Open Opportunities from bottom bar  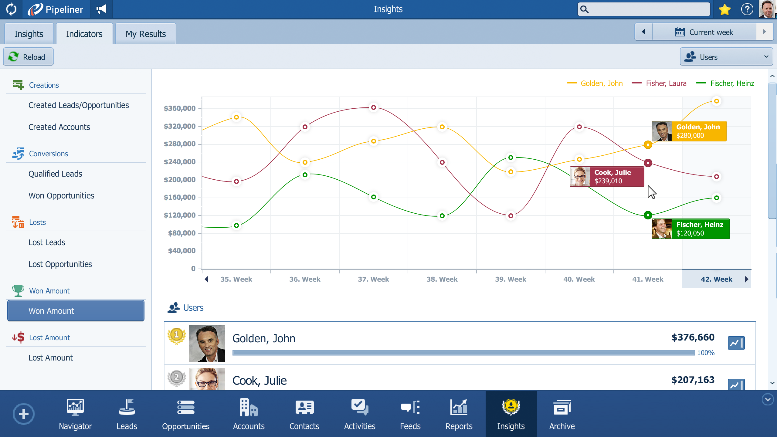186,414
